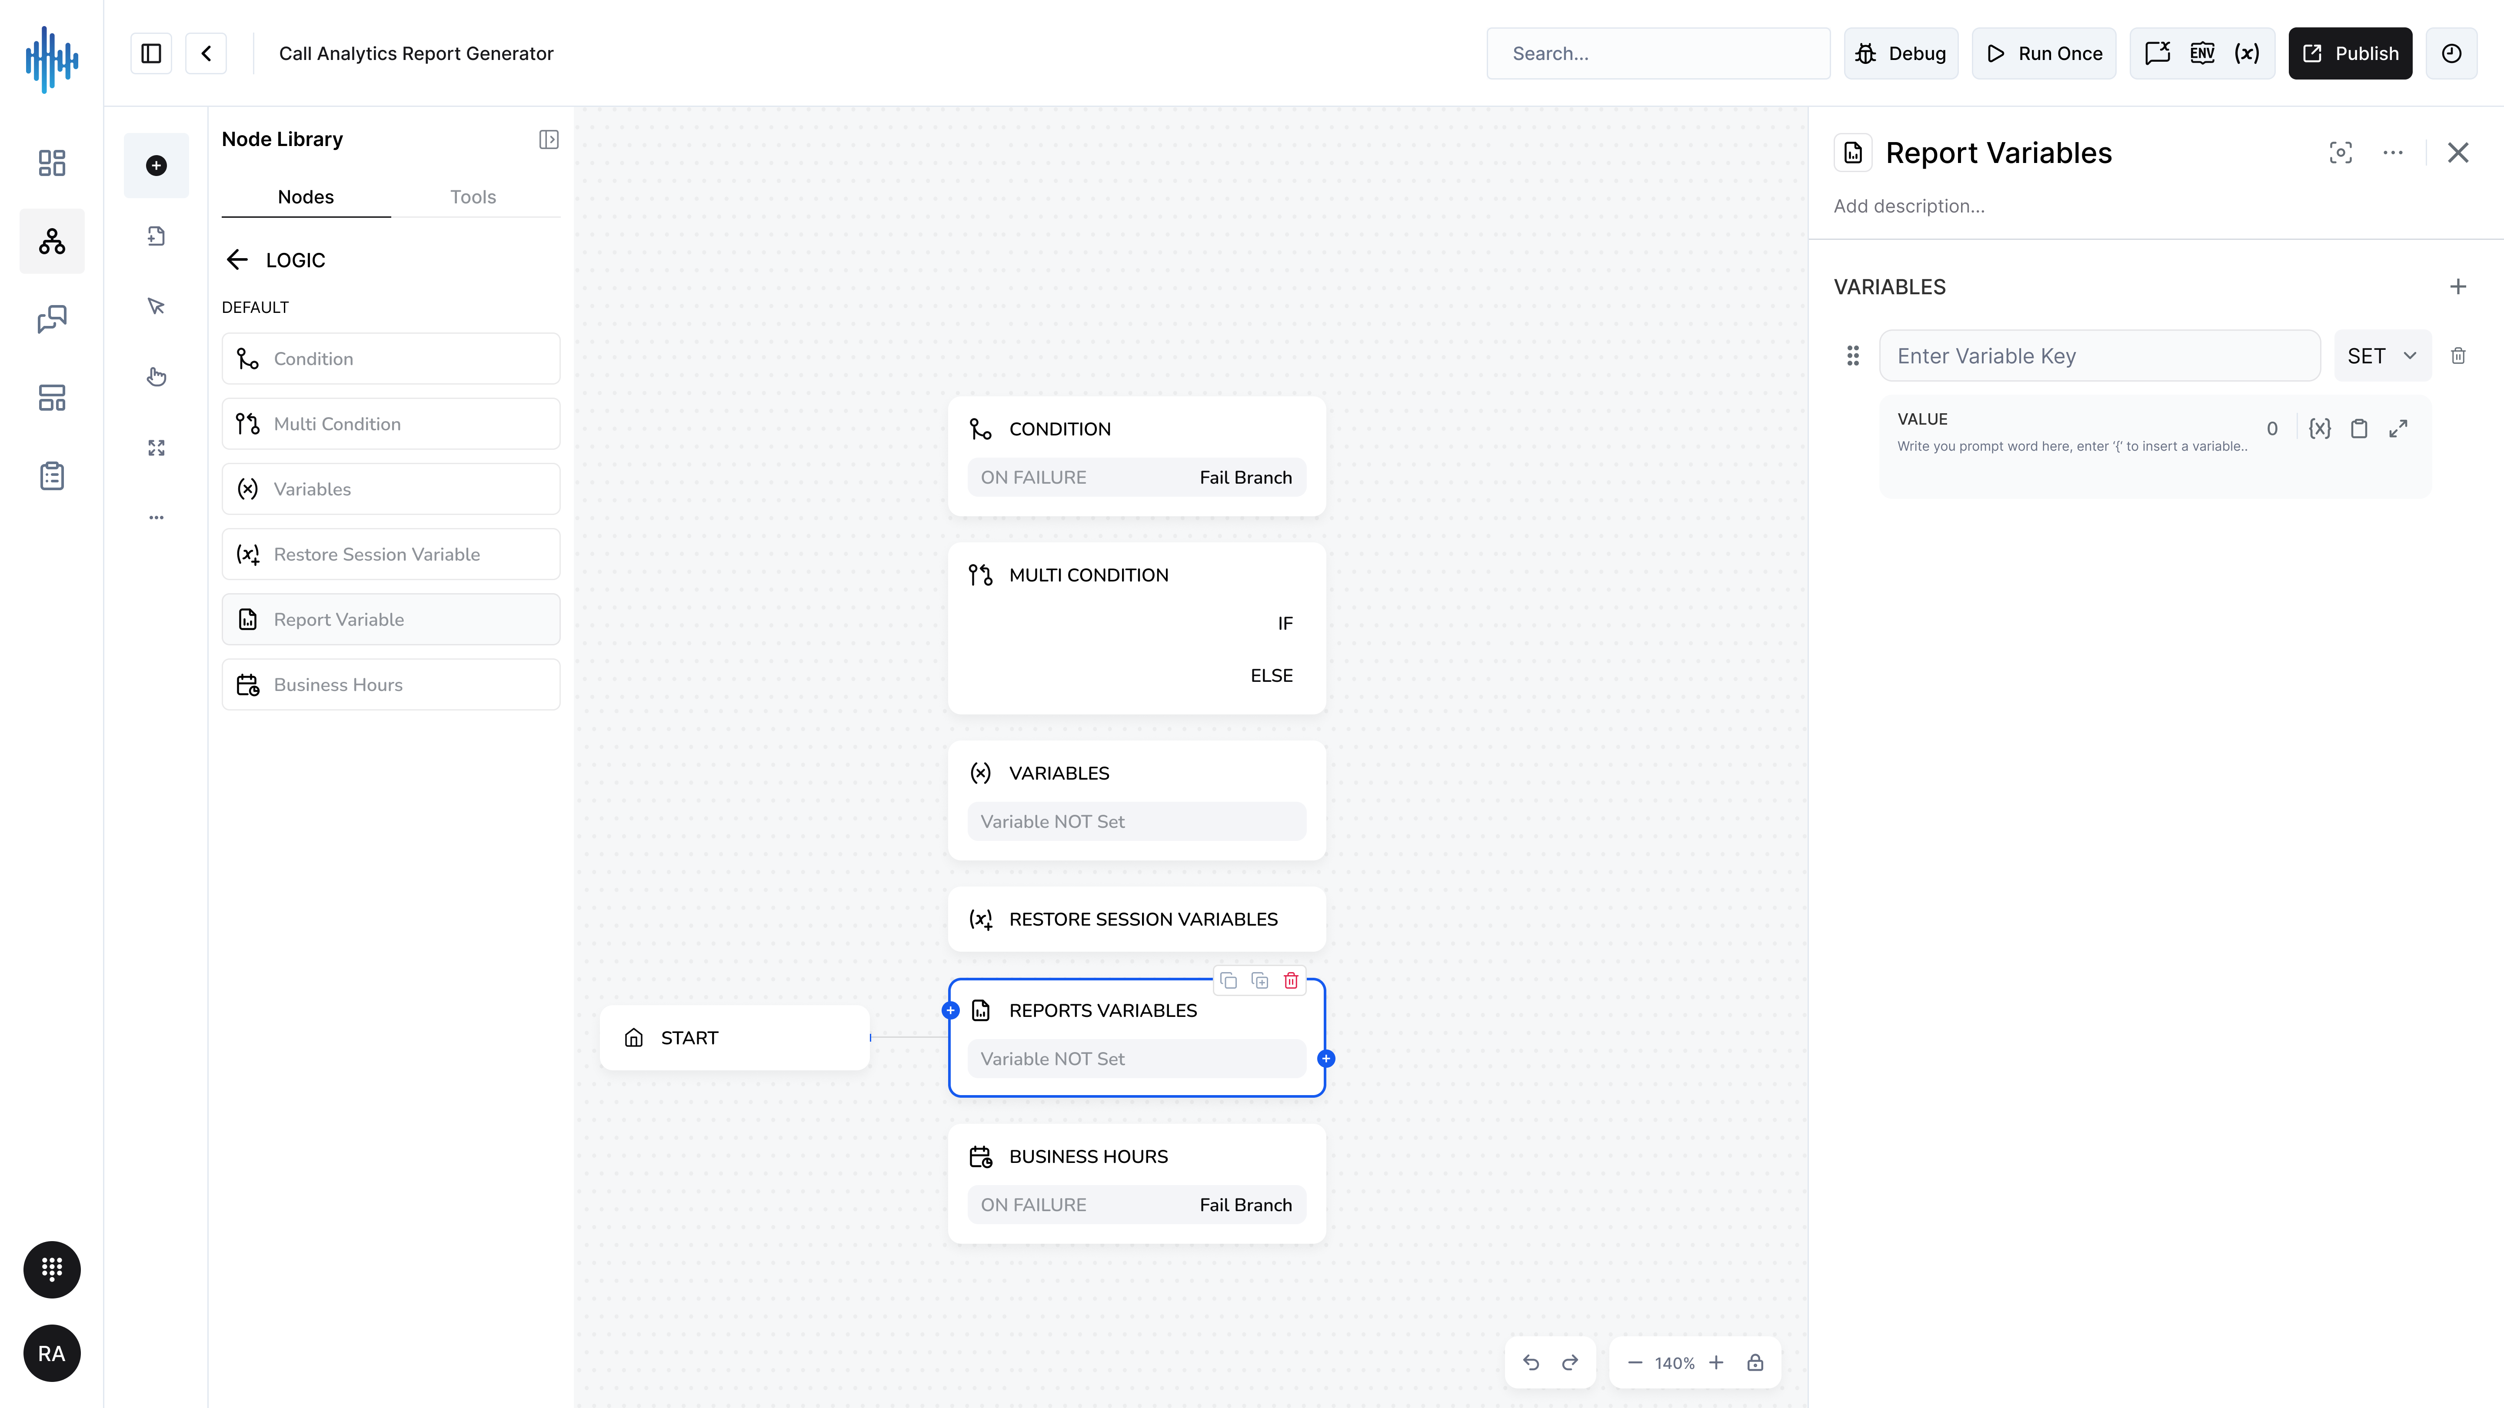The image size is (2504, 1408).
Task: Open the version history clock icon
Action: (2451, 53)
